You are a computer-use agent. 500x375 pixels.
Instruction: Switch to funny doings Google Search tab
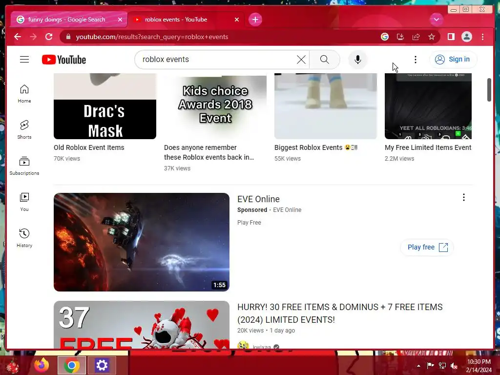[x=66, y=20]
